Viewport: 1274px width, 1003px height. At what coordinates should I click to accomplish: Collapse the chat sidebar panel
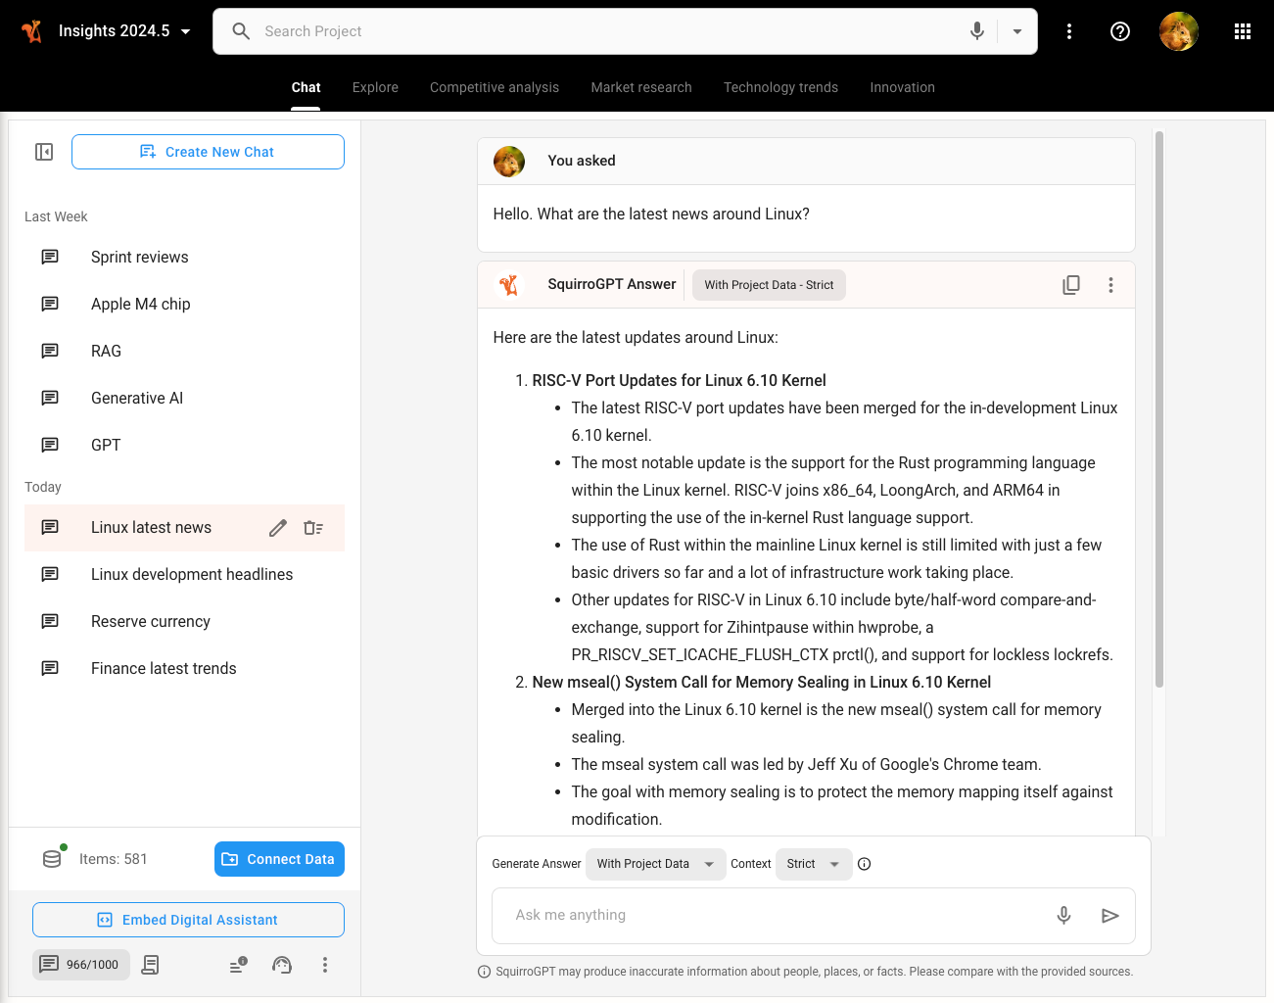point(44,152)
